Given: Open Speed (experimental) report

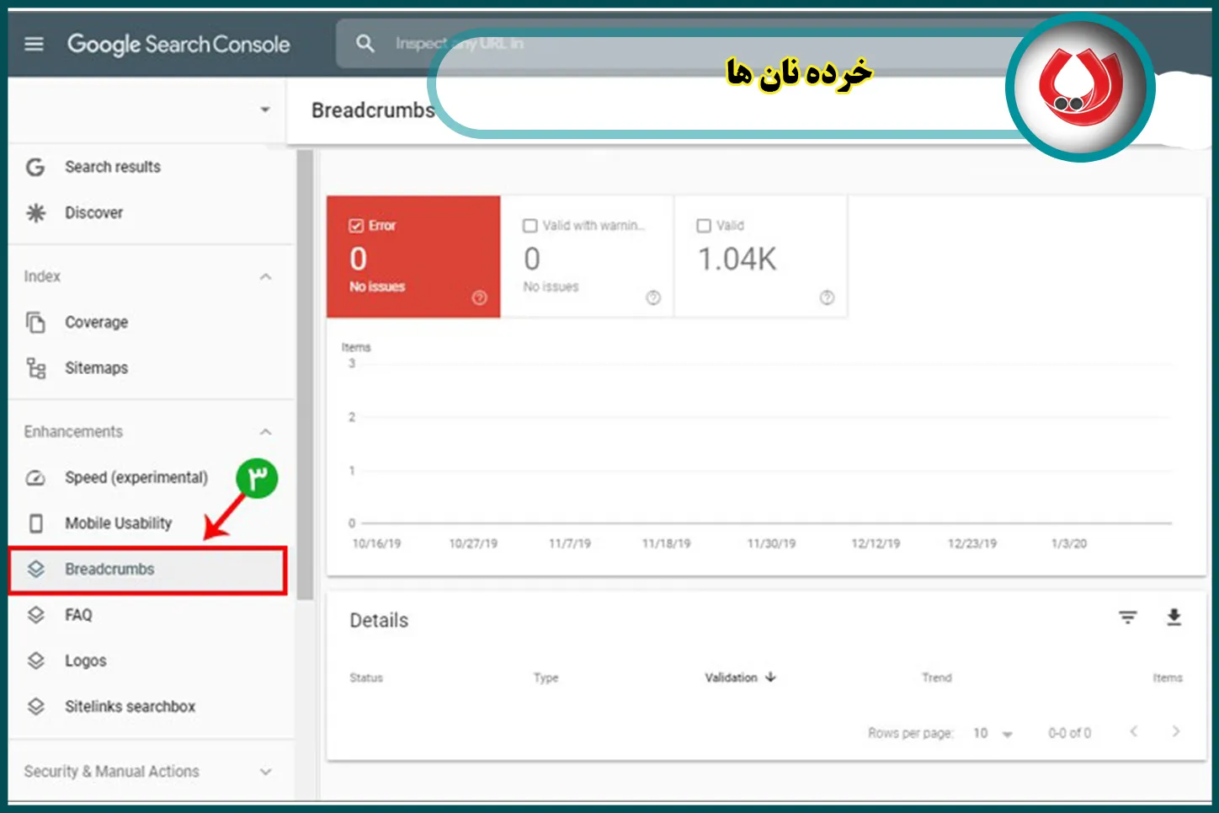Looking at the screenshot, I should 136,478.
